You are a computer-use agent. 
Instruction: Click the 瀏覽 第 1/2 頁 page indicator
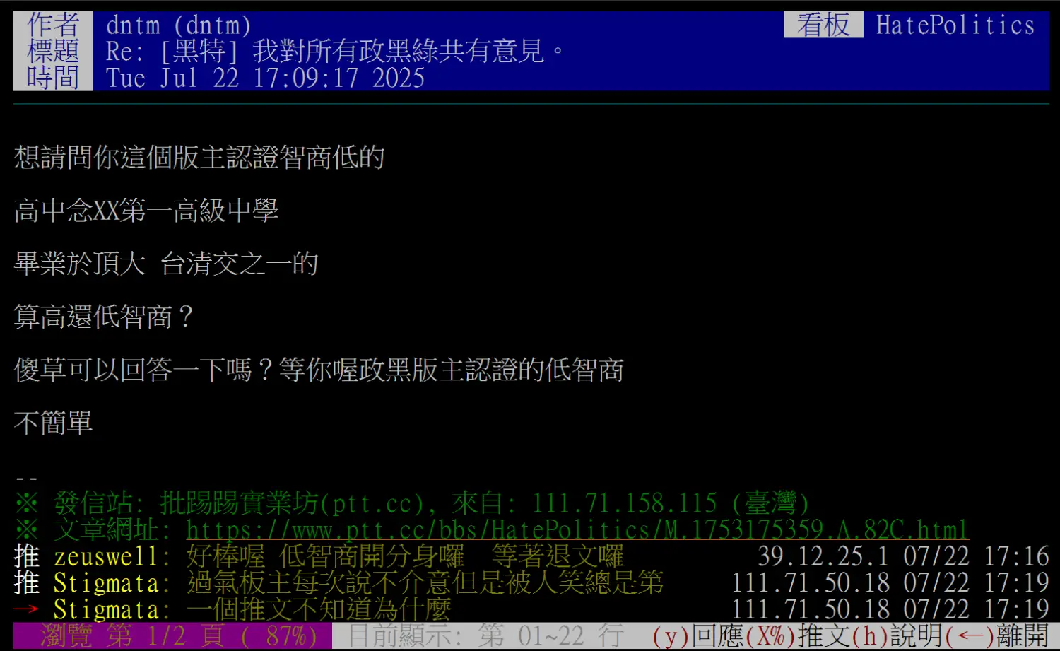point(172,636)
